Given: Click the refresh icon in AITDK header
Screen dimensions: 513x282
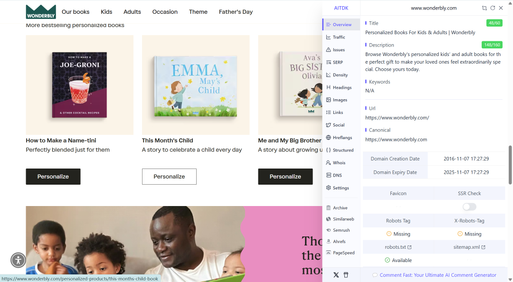Looking at the screenshot, I should [x=493, y=8].
